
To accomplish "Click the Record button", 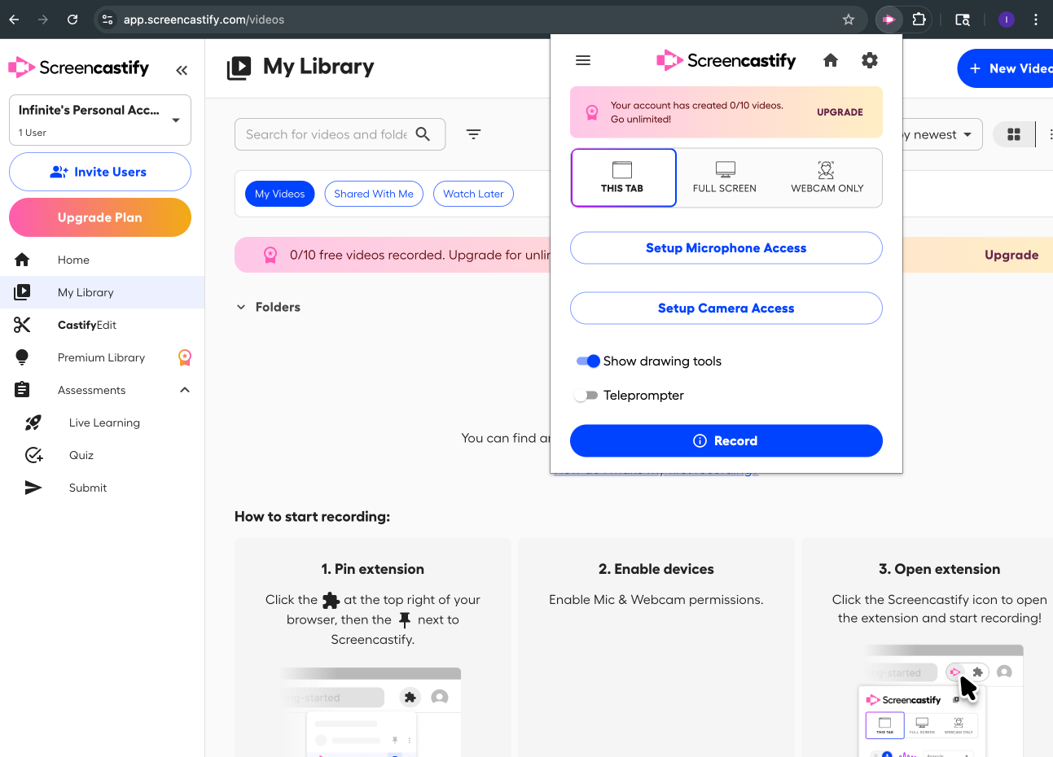I will 726,440.
